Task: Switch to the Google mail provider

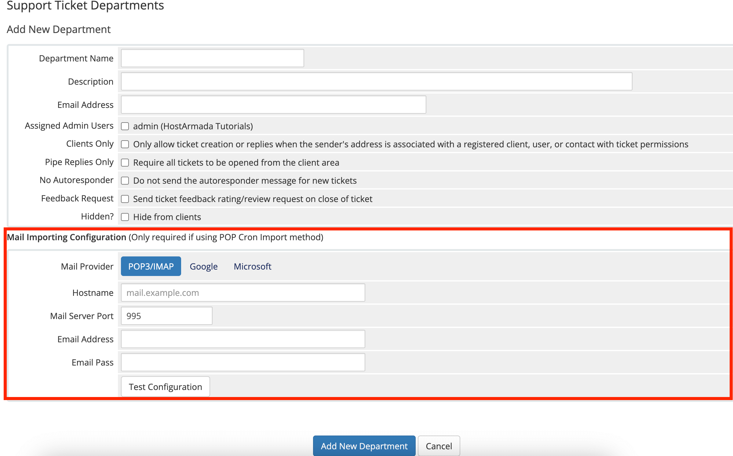Action: tap(203, 266)
